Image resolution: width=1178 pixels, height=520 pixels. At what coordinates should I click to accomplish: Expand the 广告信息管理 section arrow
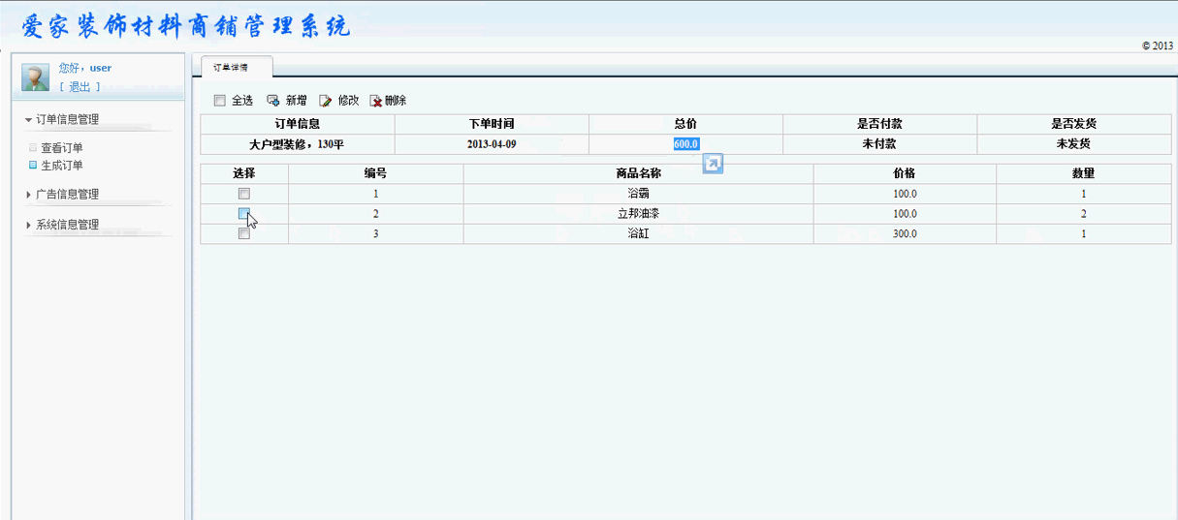pos(28,195)
